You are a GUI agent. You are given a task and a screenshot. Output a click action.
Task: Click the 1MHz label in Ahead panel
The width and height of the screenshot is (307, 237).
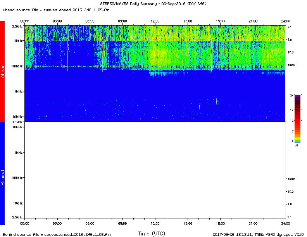18,91
